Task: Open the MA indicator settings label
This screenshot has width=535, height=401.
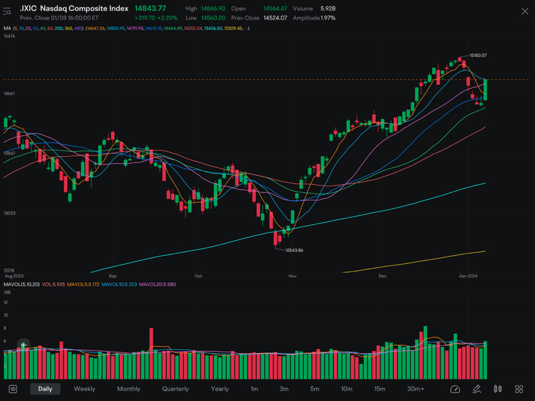Action: click(7, 29)
